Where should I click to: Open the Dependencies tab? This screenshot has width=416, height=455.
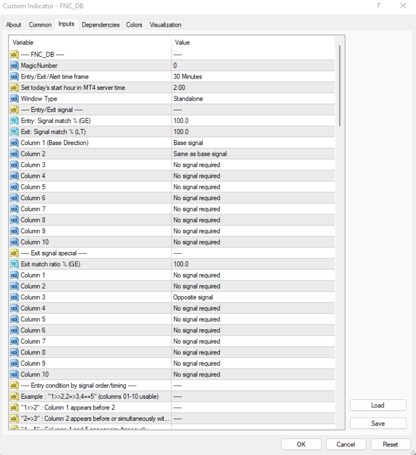(101, 25)
